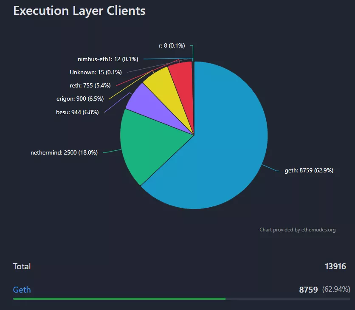This screenshot has width=355, height=310.
Task: Click the Unknown: 15 (0.1%) label
Action: click(96, 72)
